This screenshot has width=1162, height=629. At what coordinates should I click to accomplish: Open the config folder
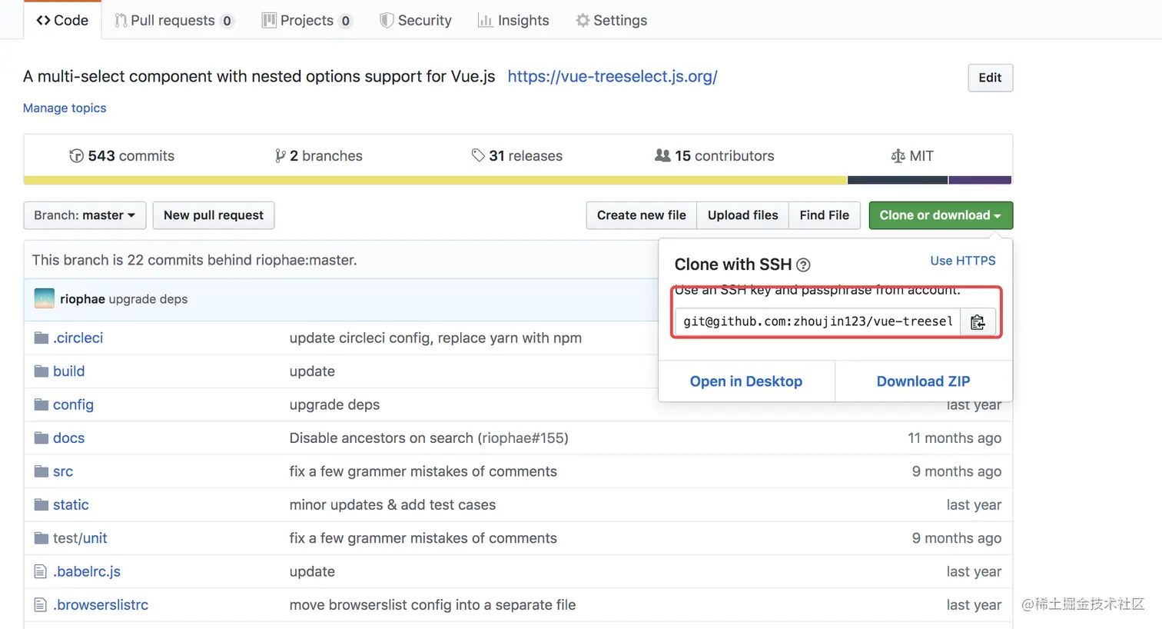click(73, 404)
